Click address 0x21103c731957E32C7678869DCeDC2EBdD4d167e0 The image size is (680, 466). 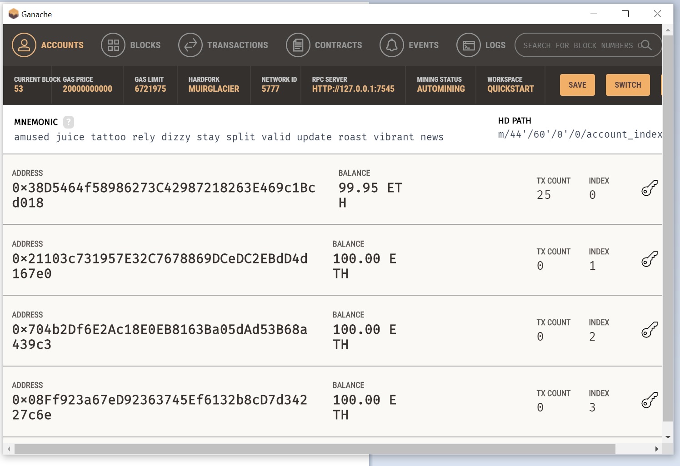(x=160, y=266)
